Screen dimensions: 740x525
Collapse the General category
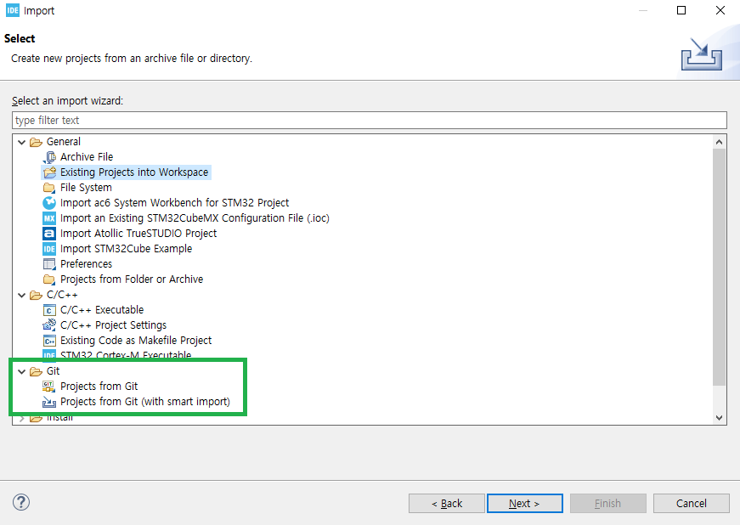[x=22, y=142]
